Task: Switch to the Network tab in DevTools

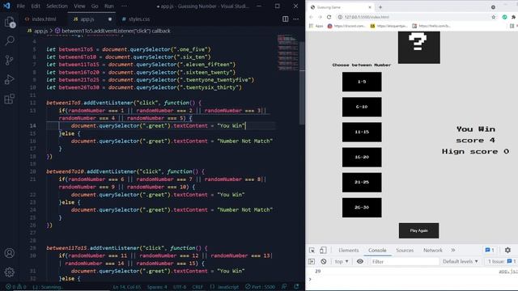Action: 433,250
